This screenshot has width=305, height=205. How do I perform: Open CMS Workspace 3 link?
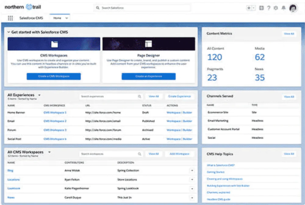pyautogui.click(x=55, y=130)
